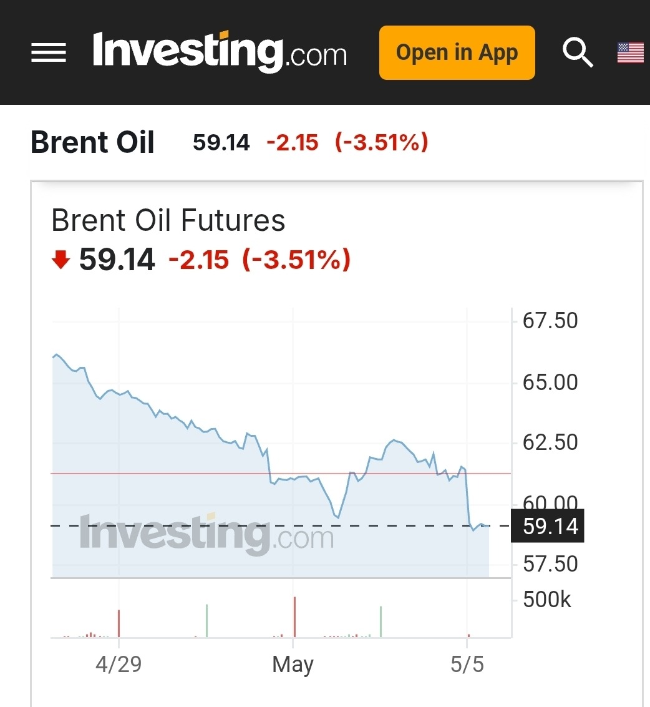Click the 57.50 price axis label

(x=550, y=564)
